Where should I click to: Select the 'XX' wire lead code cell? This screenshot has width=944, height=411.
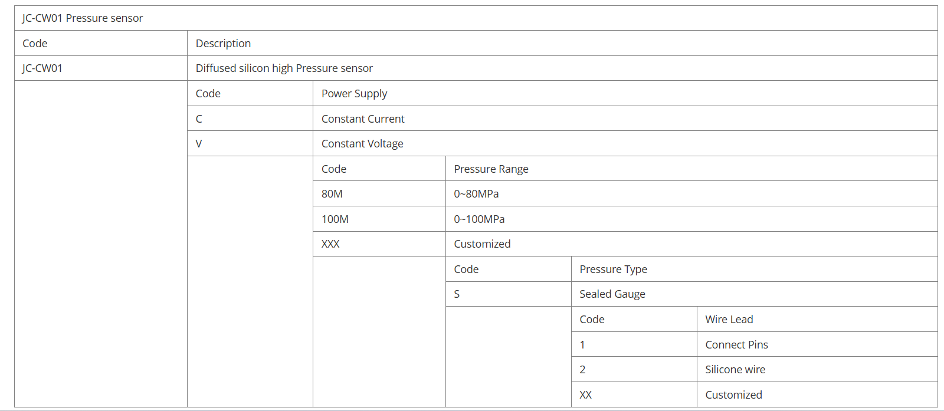(585, 395)
